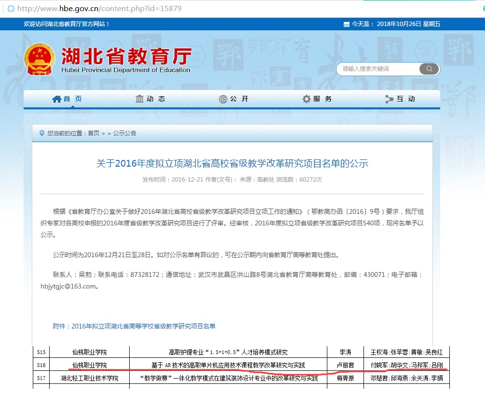This screenshot has height=394, width=485.
Task: Click the publish date 2016-12-21 text
Action: 187,180
